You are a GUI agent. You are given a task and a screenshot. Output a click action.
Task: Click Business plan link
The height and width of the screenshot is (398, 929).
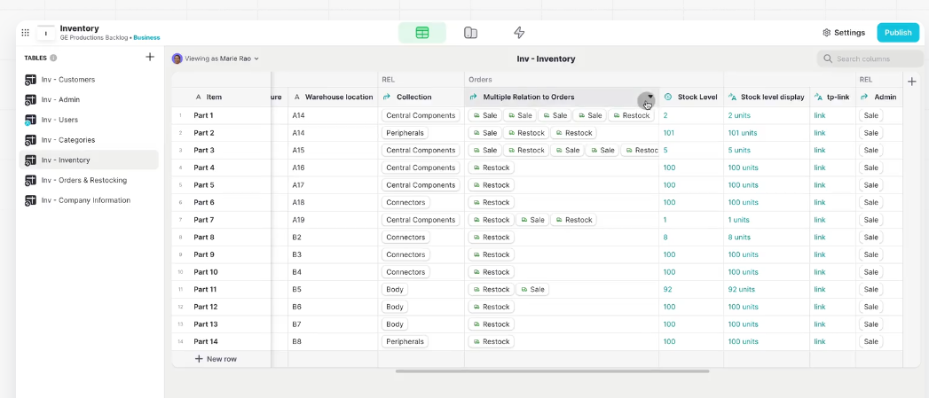click(146, 37)
